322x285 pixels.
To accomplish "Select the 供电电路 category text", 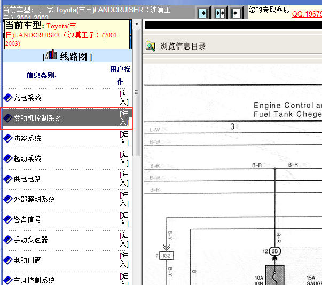I will click(x=27, y=179).
